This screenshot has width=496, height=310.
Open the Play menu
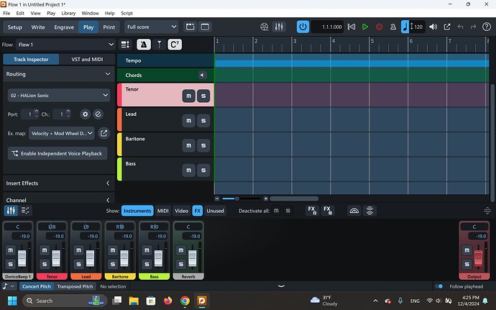pyautogui.click(x=51, y=13)
